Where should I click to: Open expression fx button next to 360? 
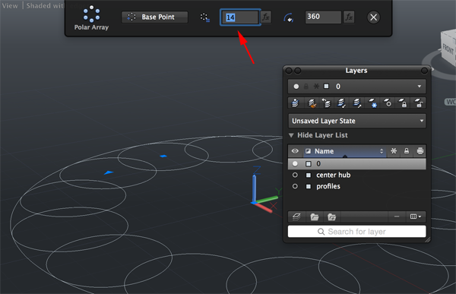[x=349, y=17]
